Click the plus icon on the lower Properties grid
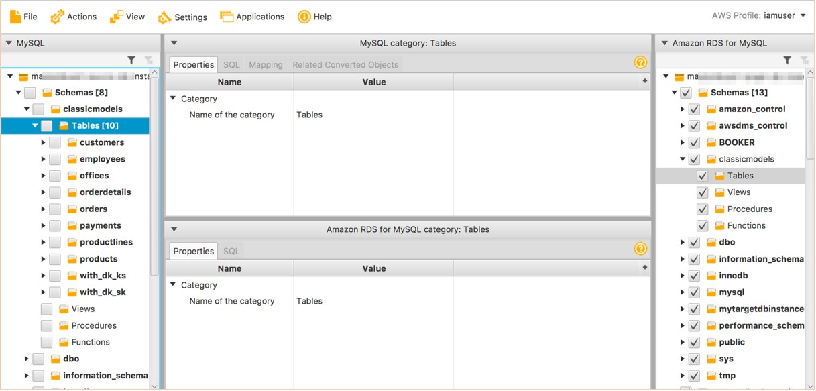This screenshot has width=816, height=391. coord(644,268)
